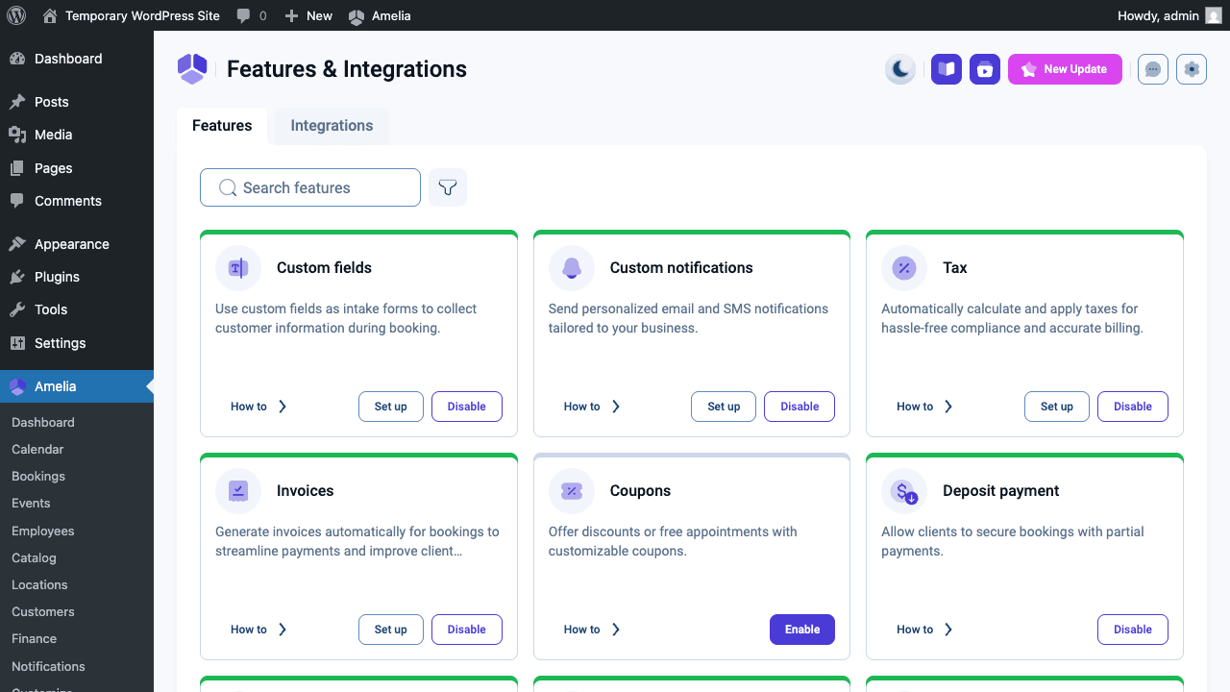The image size is (1230, 692).
Task: Disable the Tax feature
Action: pyautogui.click(x=1133, y=407)
